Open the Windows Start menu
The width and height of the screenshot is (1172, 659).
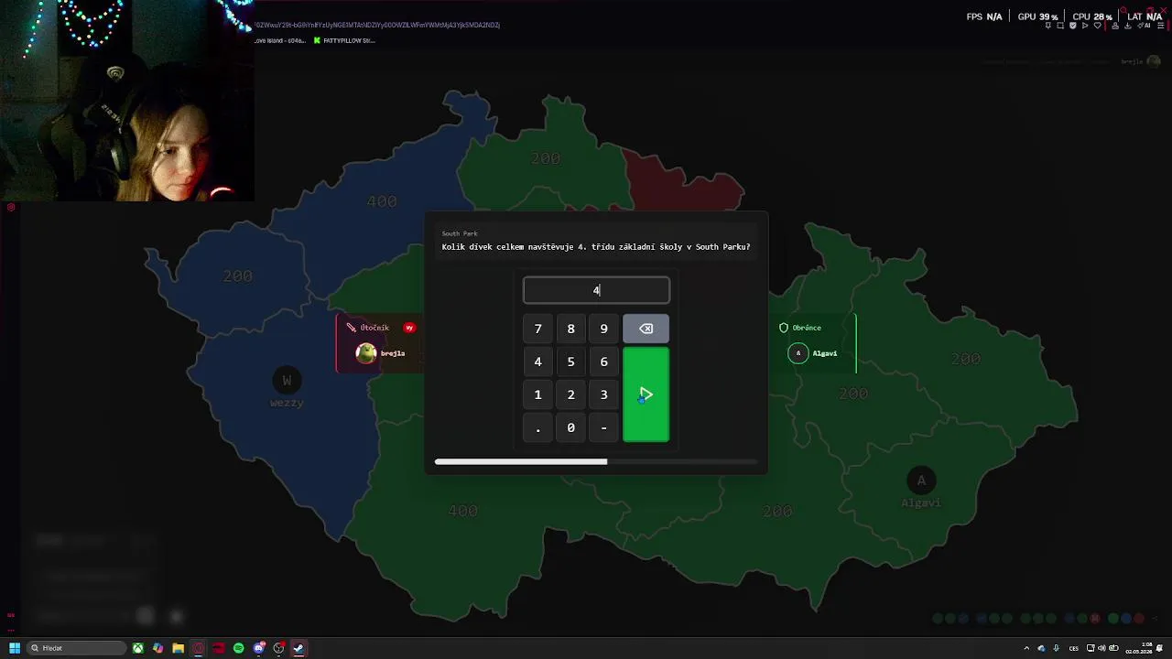[15, 648]
